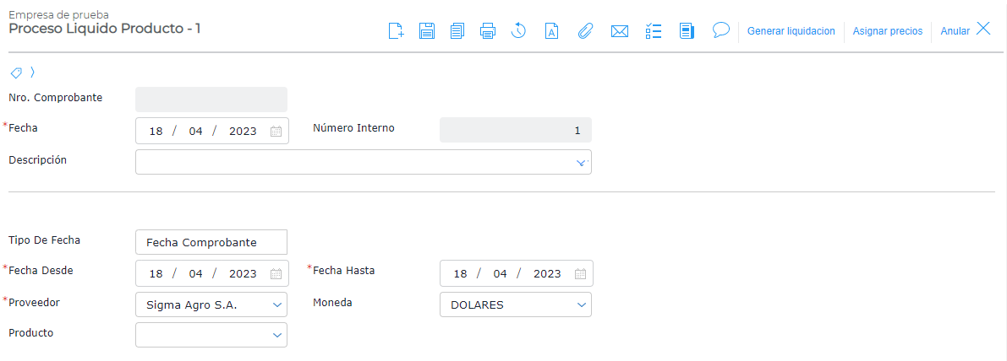Click the Generar liquidacion link
Screen dimensions: 1007x361
pyautogui.click(x=791, y=31)
